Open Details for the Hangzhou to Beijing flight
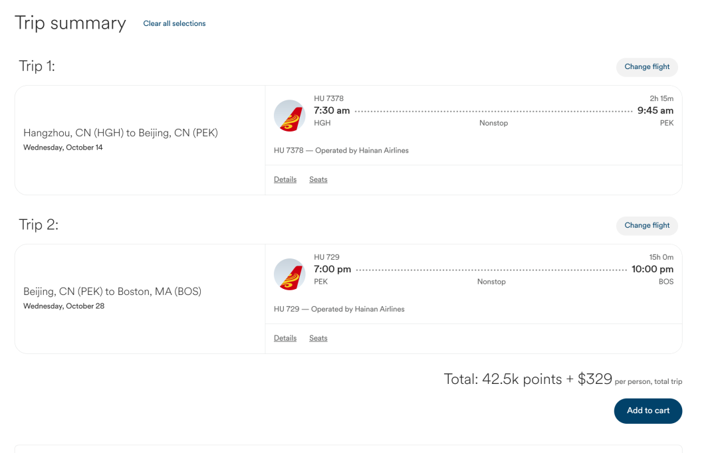This screenshot has width=718, height=453. 285,179
